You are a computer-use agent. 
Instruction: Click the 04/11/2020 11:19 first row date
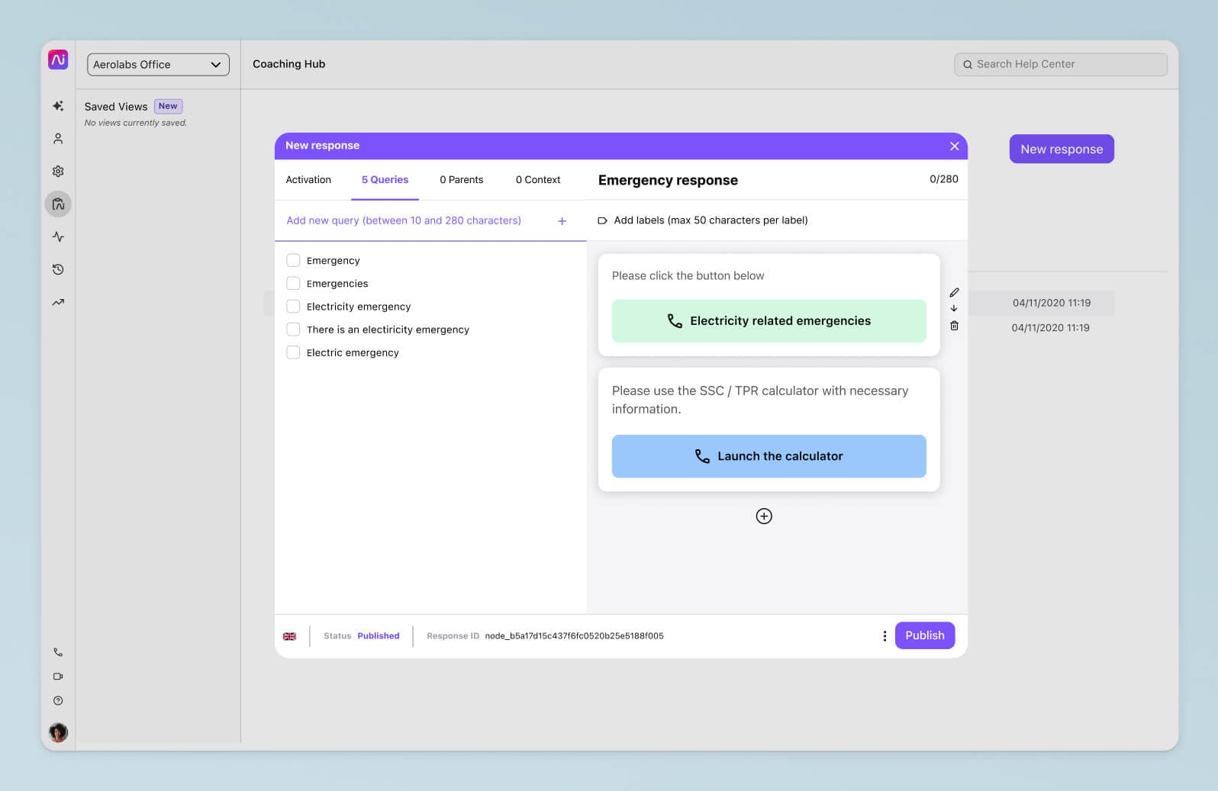(x=1052, y=303)
